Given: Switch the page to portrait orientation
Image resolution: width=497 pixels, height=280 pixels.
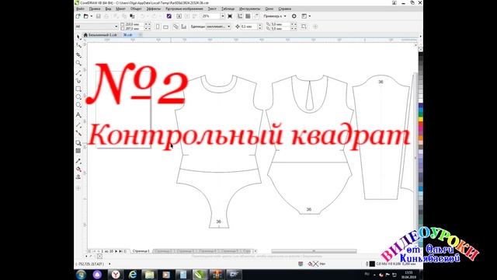Looking at the screenshot, I should click(x=158, y=26).
